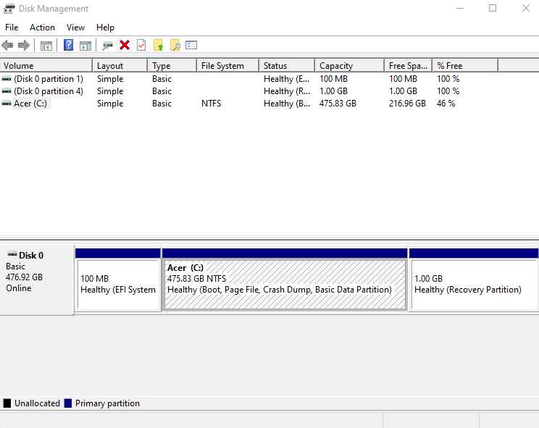Viewport: 539px width, 428px height.
Task: Click the Healthy (R... status cell
Action: click(x=287, y=91)
